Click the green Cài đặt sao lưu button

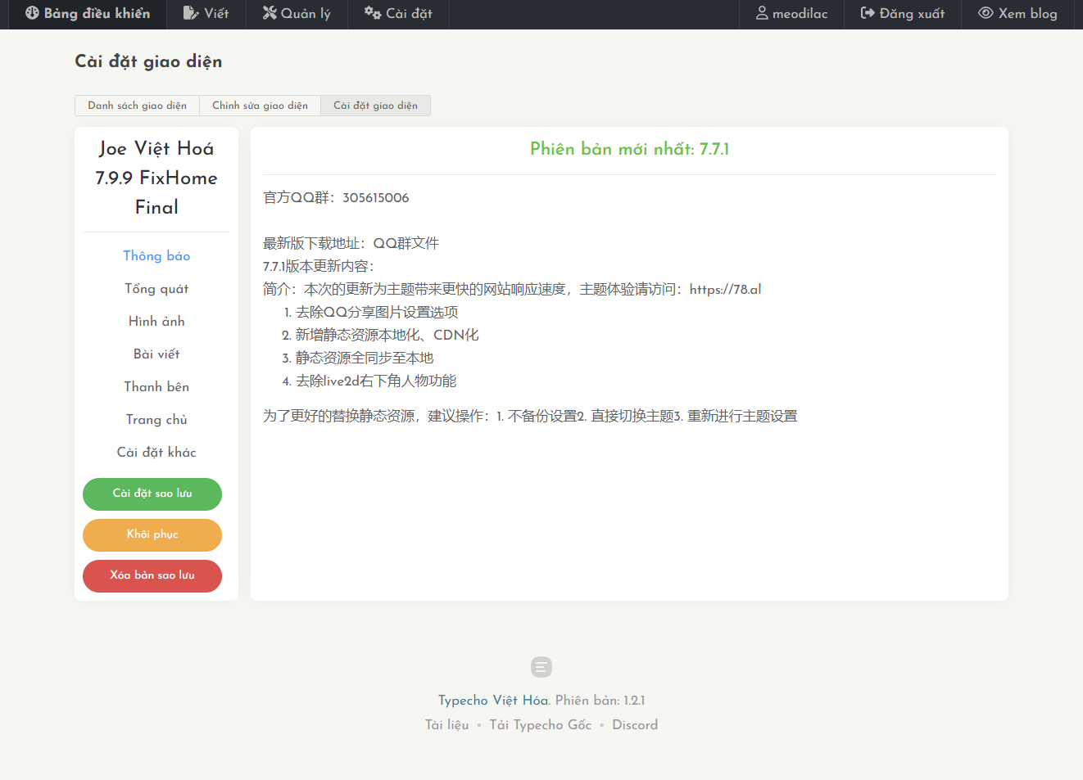[152, 494]
